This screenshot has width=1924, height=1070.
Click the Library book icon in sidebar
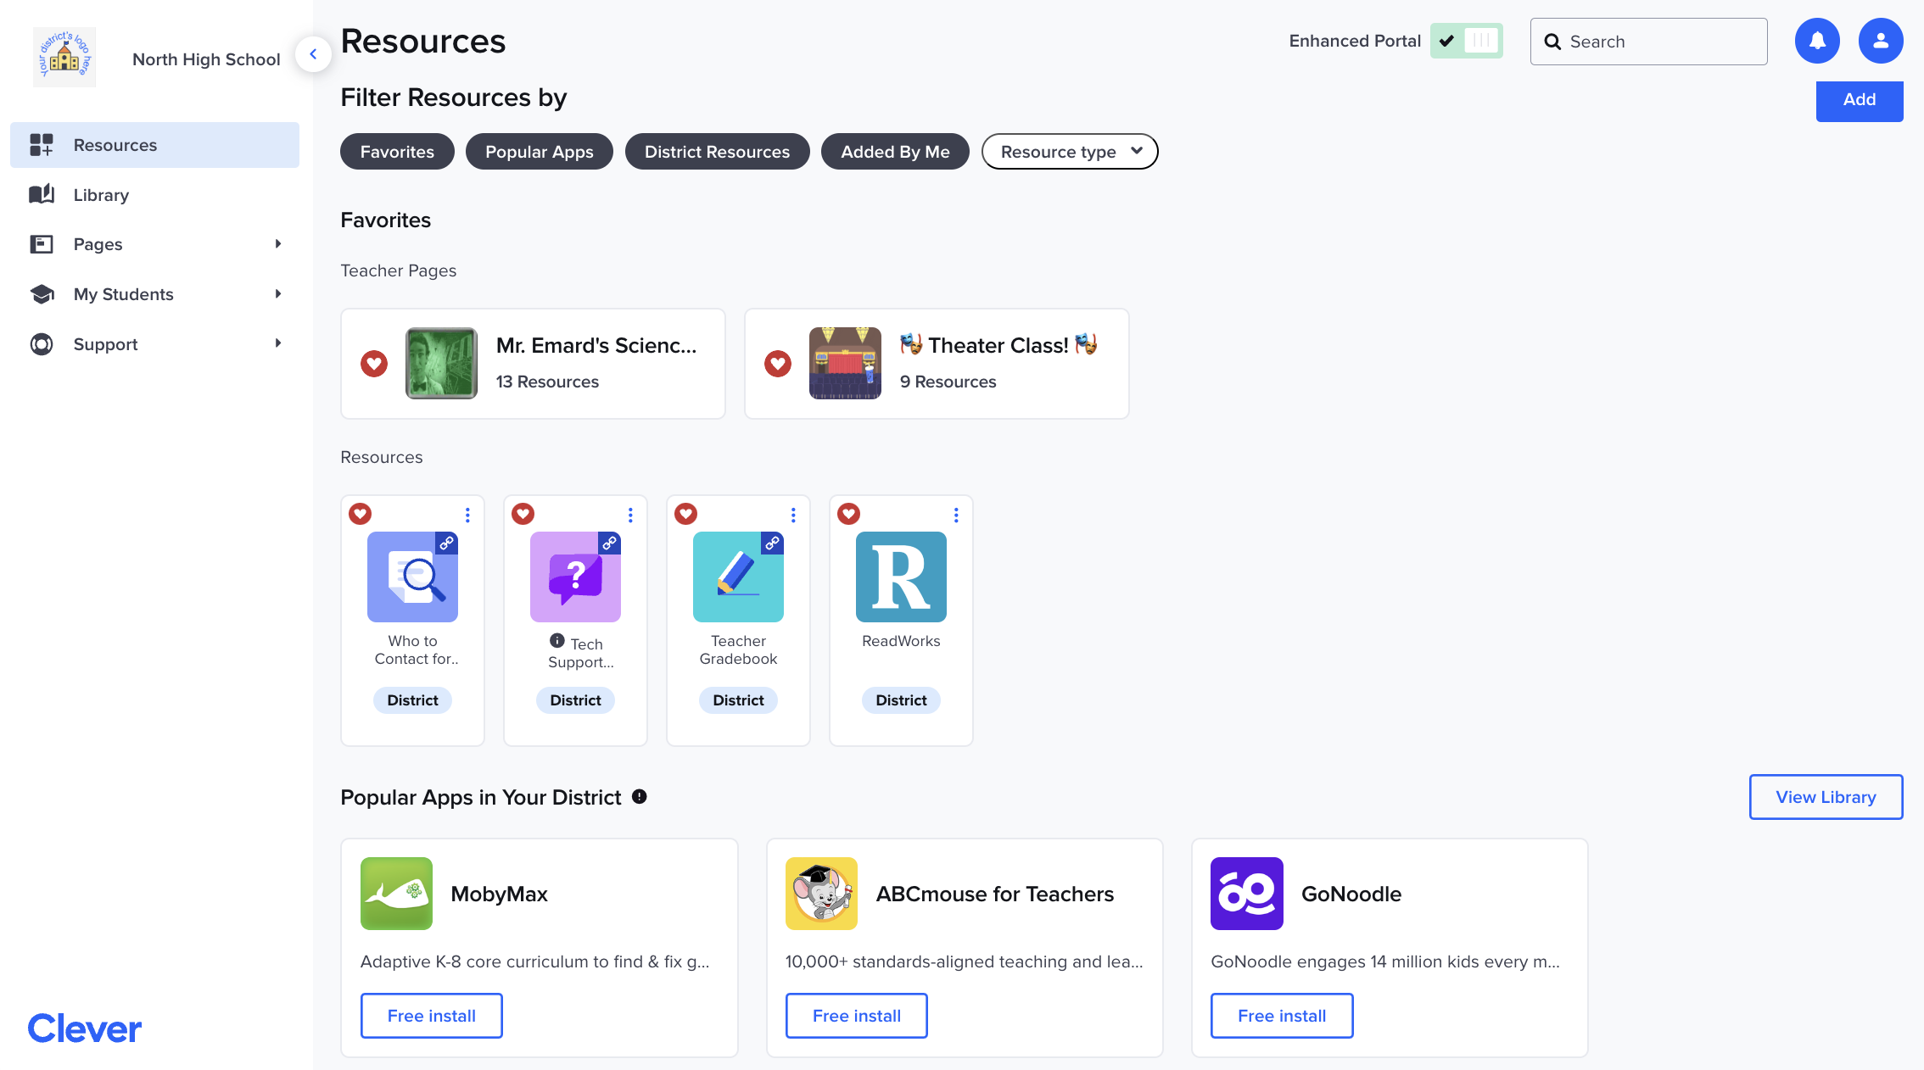[x=41, y=194]
